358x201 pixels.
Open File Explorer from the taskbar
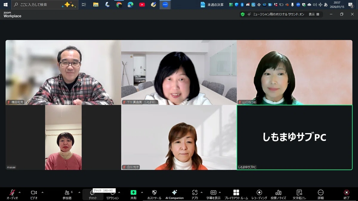point(96,4)
